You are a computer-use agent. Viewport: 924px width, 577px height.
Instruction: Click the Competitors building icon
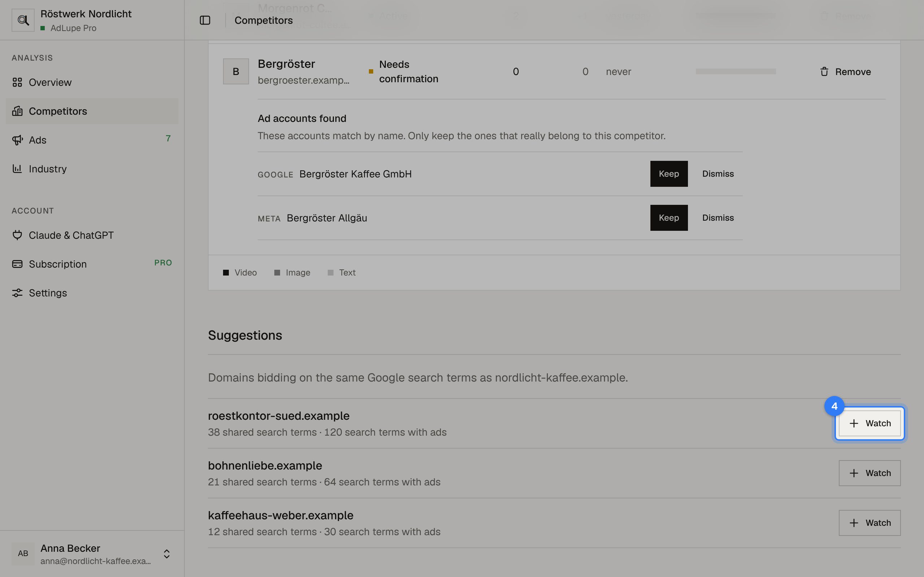point(17,111)
